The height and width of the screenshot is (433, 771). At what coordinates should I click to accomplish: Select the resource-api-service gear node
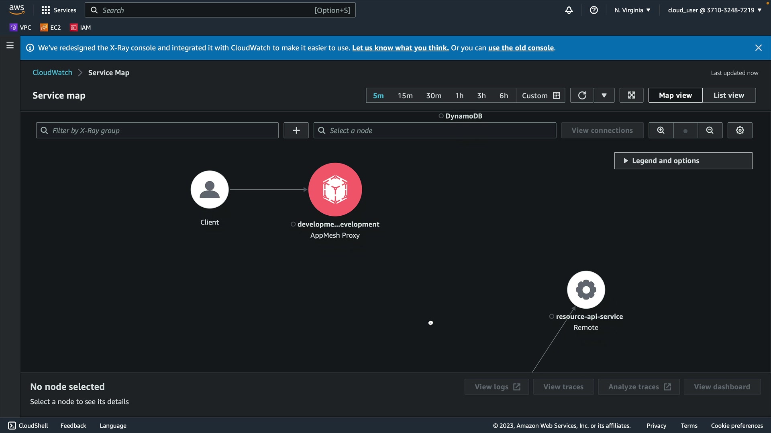coord(586,290)
